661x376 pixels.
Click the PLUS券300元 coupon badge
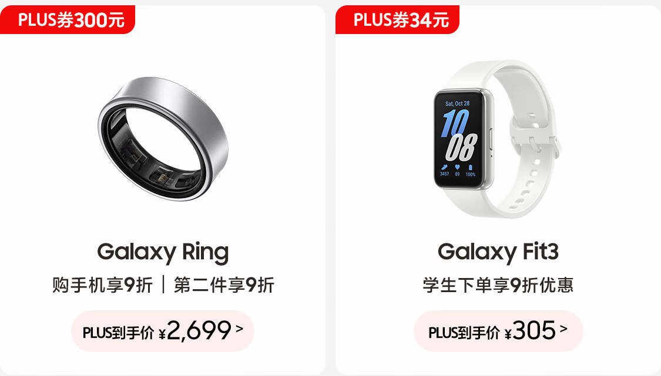pyautogui.click(x=68, y=19)
